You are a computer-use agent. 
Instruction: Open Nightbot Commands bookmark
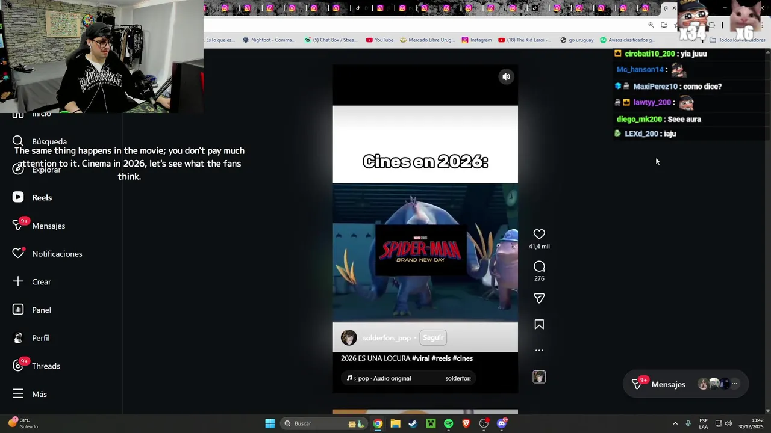[x=269, y=40]
